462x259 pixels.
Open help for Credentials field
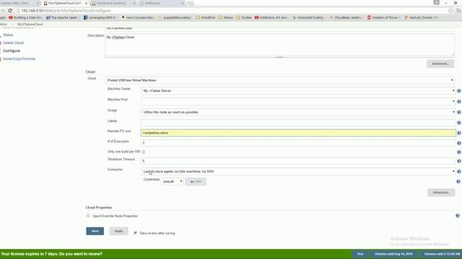458,182
